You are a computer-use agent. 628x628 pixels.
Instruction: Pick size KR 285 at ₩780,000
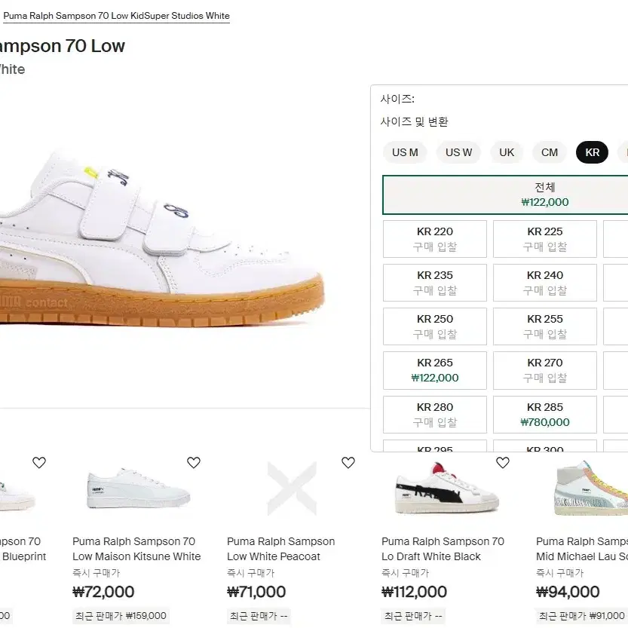544,415
